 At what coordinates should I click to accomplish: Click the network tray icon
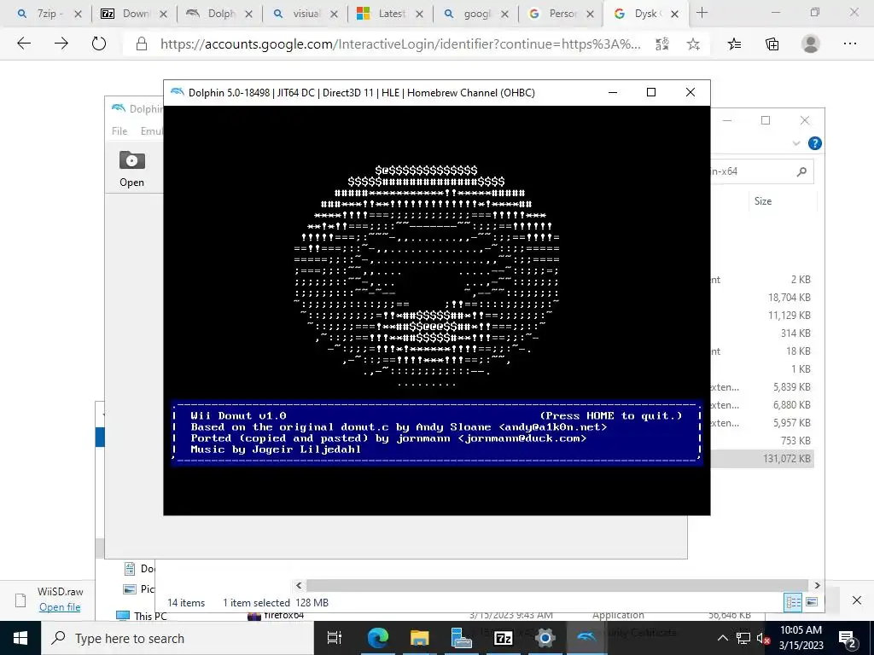coord(743,638)
